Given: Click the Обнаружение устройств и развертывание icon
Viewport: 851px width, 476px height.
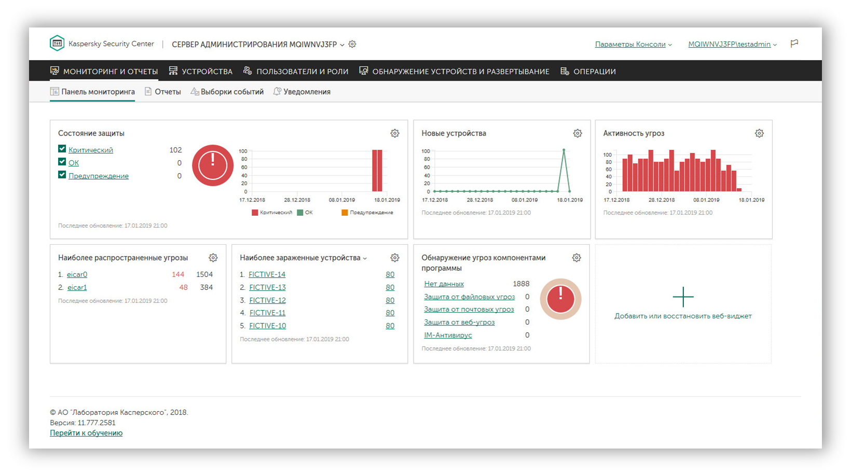Looking at the screenshot, I should click(364, 71).
